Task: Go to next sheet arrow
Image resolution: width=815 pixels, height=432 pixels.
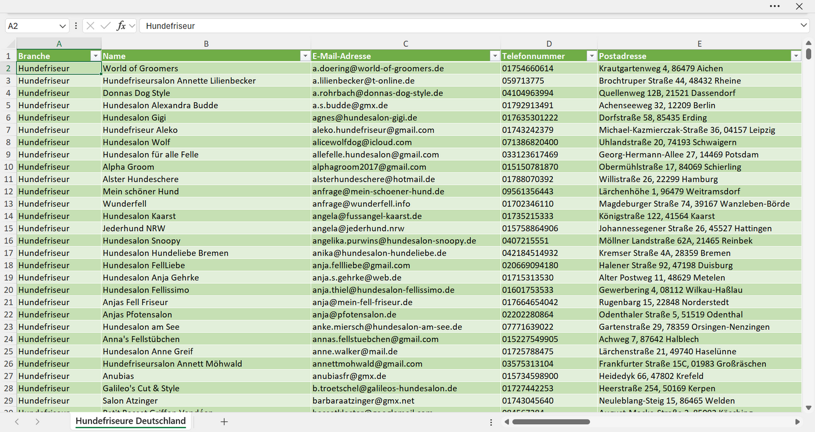Action: coord(37,422)
